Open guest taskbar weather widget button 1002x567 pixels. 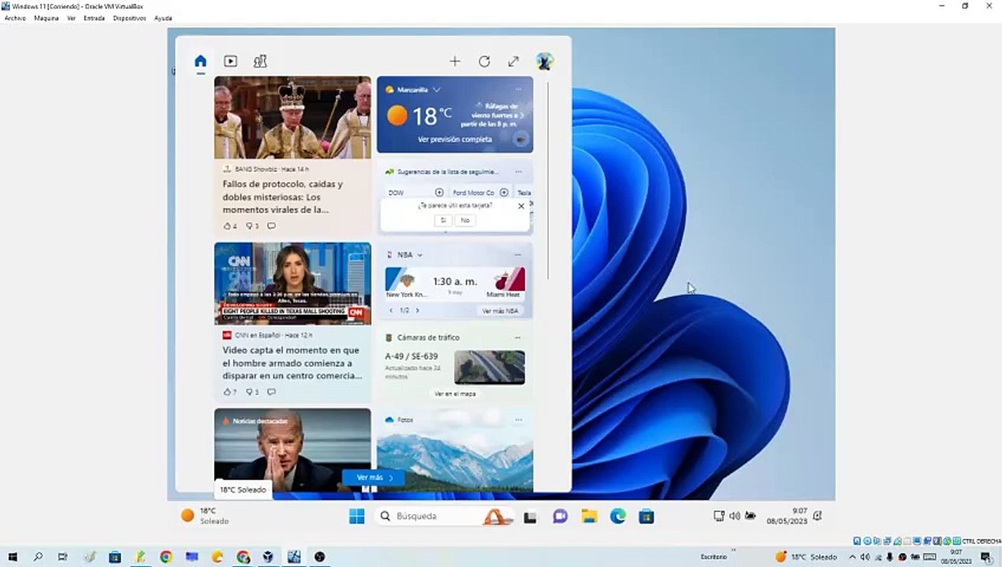click(x=205, y=516)
